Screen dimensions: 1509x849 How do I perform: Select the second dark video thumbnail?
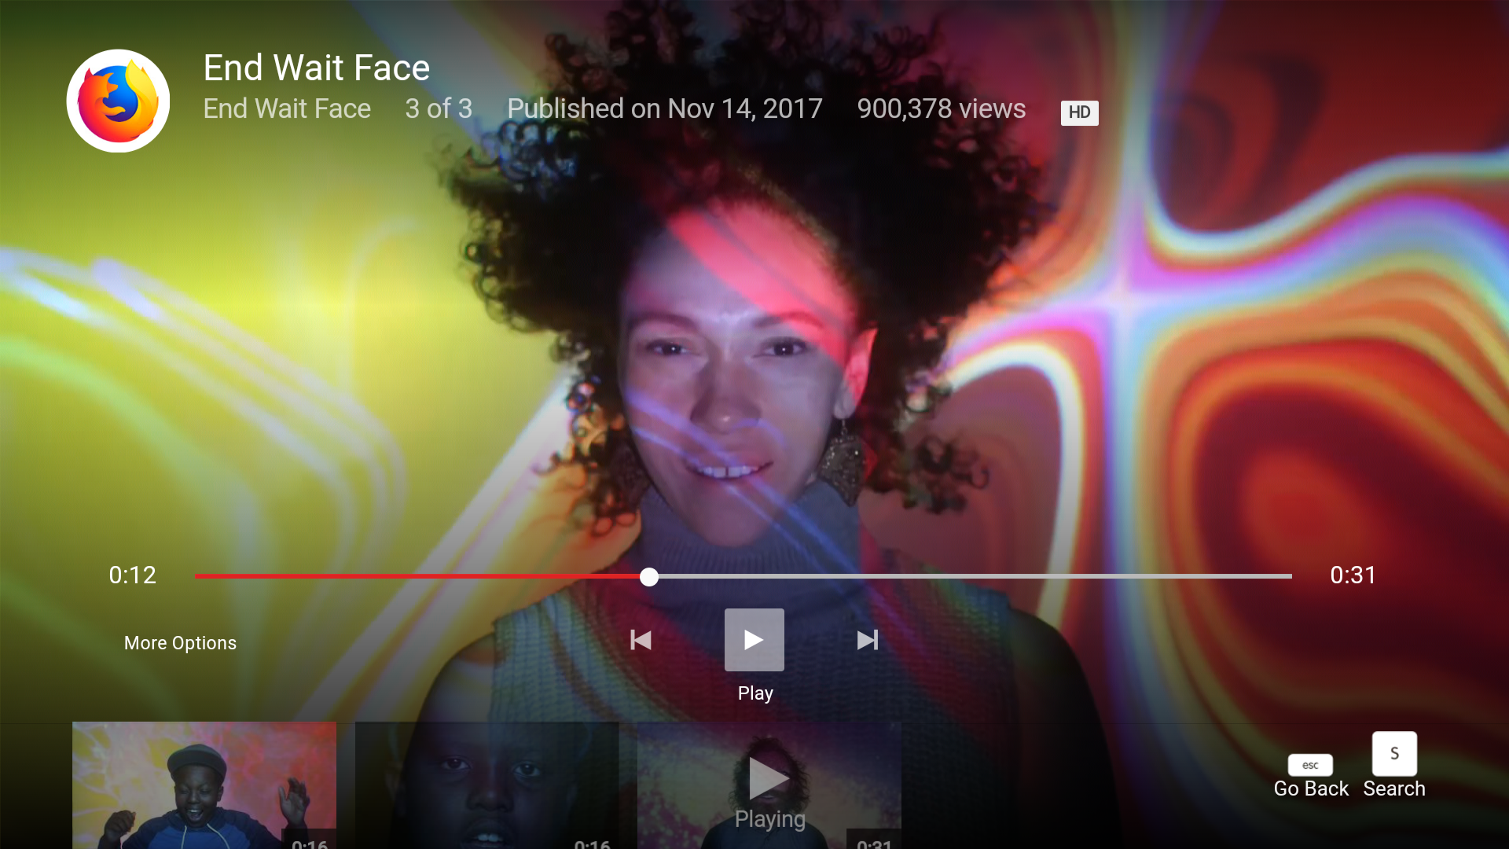tap(486, 785)
